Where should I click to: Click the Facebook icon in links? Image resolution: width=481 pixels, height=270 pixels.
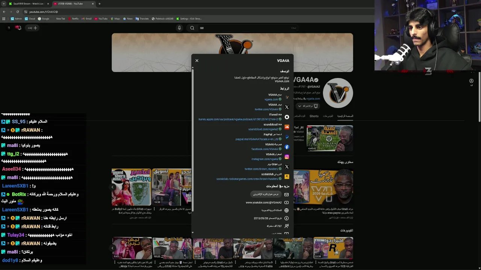[x=287, y=147]
